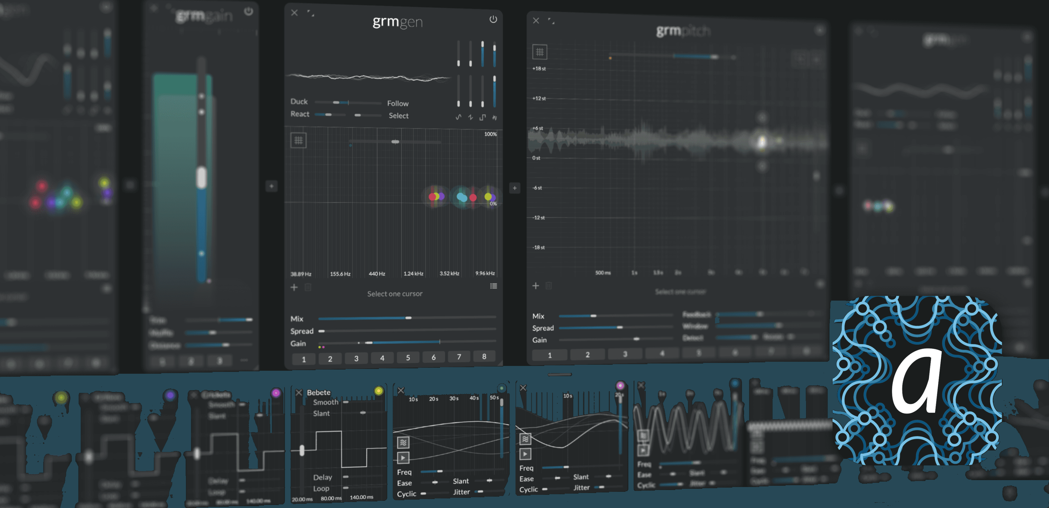Viewport: 1049px width, 508px height.
Task: Select the noise waveform icon in grmgen
Action: [494, 117]
